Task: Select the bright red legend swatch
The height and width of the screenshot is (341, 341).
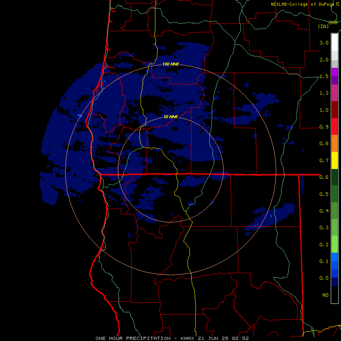Action: (x=335, y=127)
